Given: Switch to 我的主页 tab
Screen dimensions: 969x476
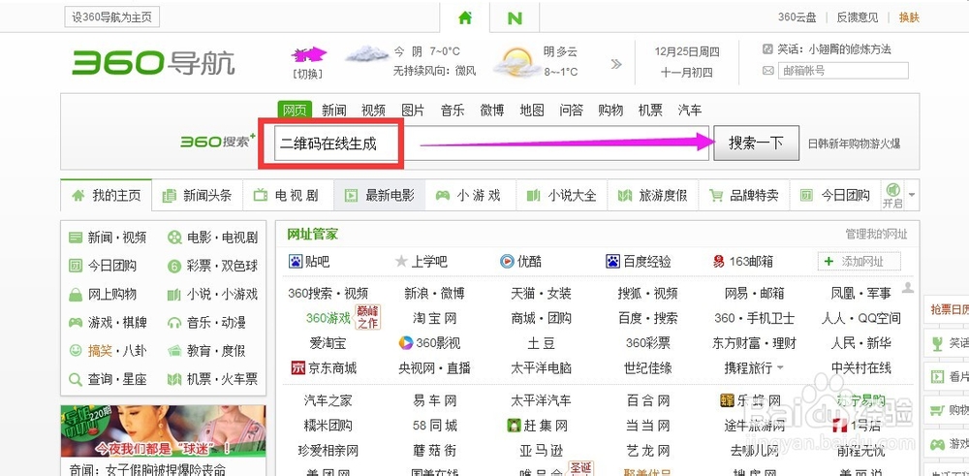Looking at the screenshot, I should (x=107, y=196).
